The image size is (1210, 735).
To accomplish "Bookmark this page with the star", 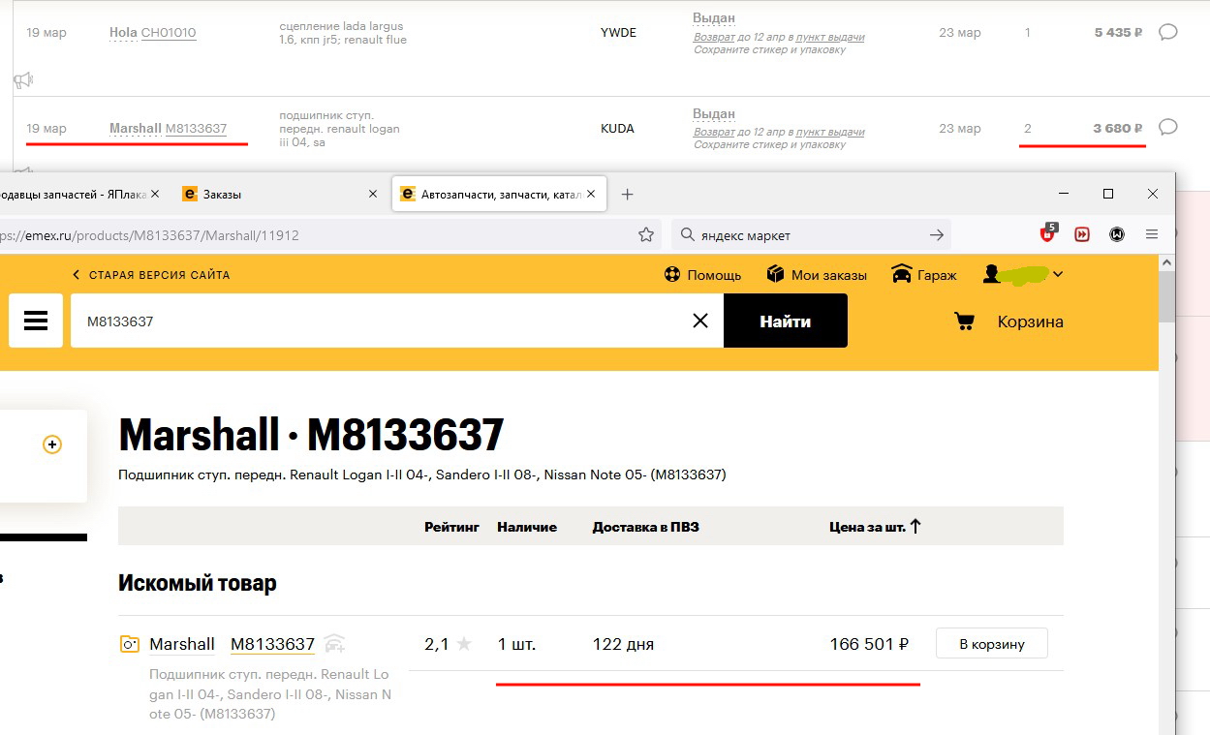I will pyautogui.click(x=645, y=234).
